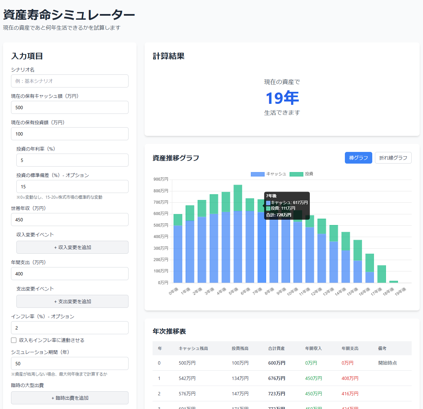Toggle the キャッシュ legend swatch
This screenshot has height=409, width=423.
[x=257, y=174]
